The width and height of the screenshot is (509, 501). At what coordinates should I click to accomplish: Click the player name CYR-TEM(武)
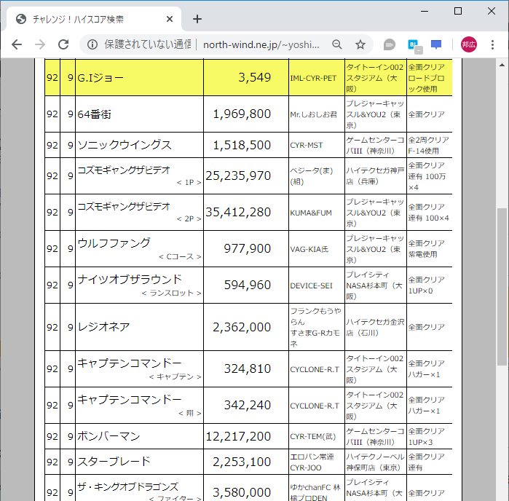(x=313, y=437)
